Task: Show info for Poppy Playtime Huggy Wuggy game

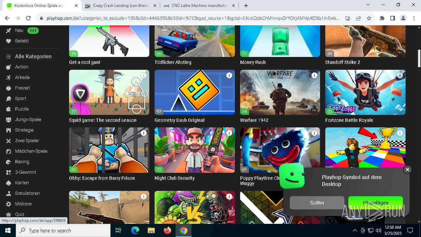Action: coord(314,133)
